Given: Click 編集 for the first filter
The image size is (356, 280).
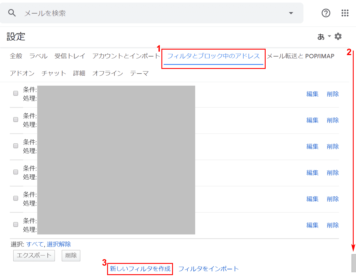Looking at the screenshot, I should click(312, 94).
